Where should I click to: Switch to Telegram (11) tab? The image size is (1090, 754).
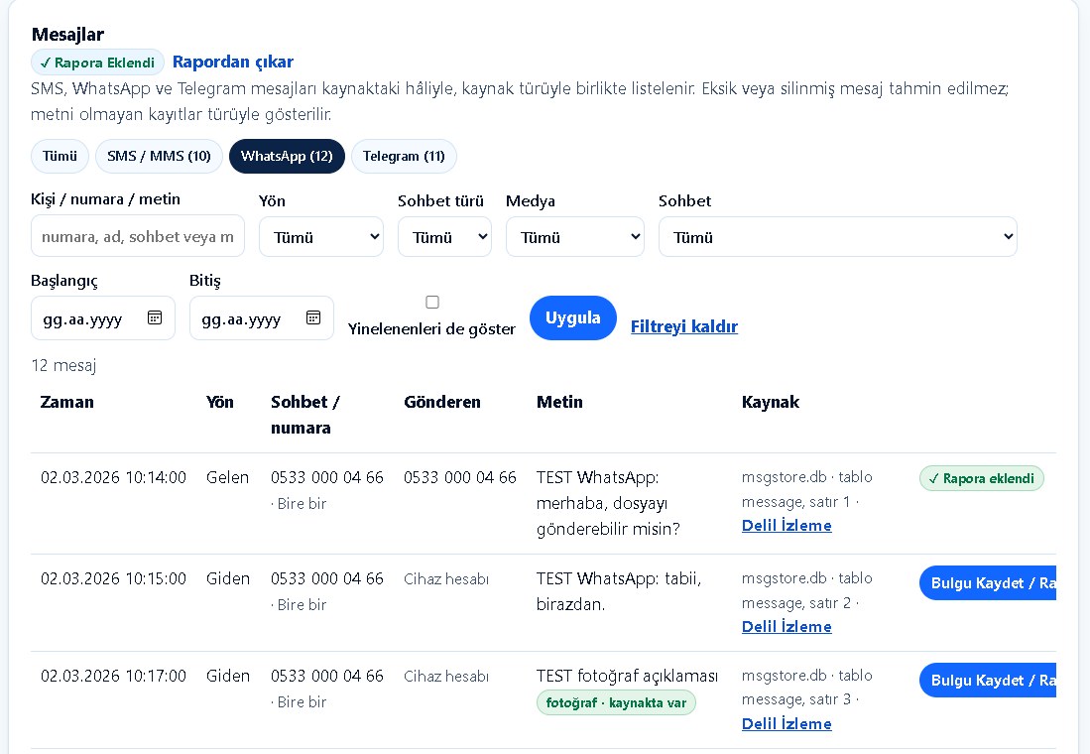point(404,156)
